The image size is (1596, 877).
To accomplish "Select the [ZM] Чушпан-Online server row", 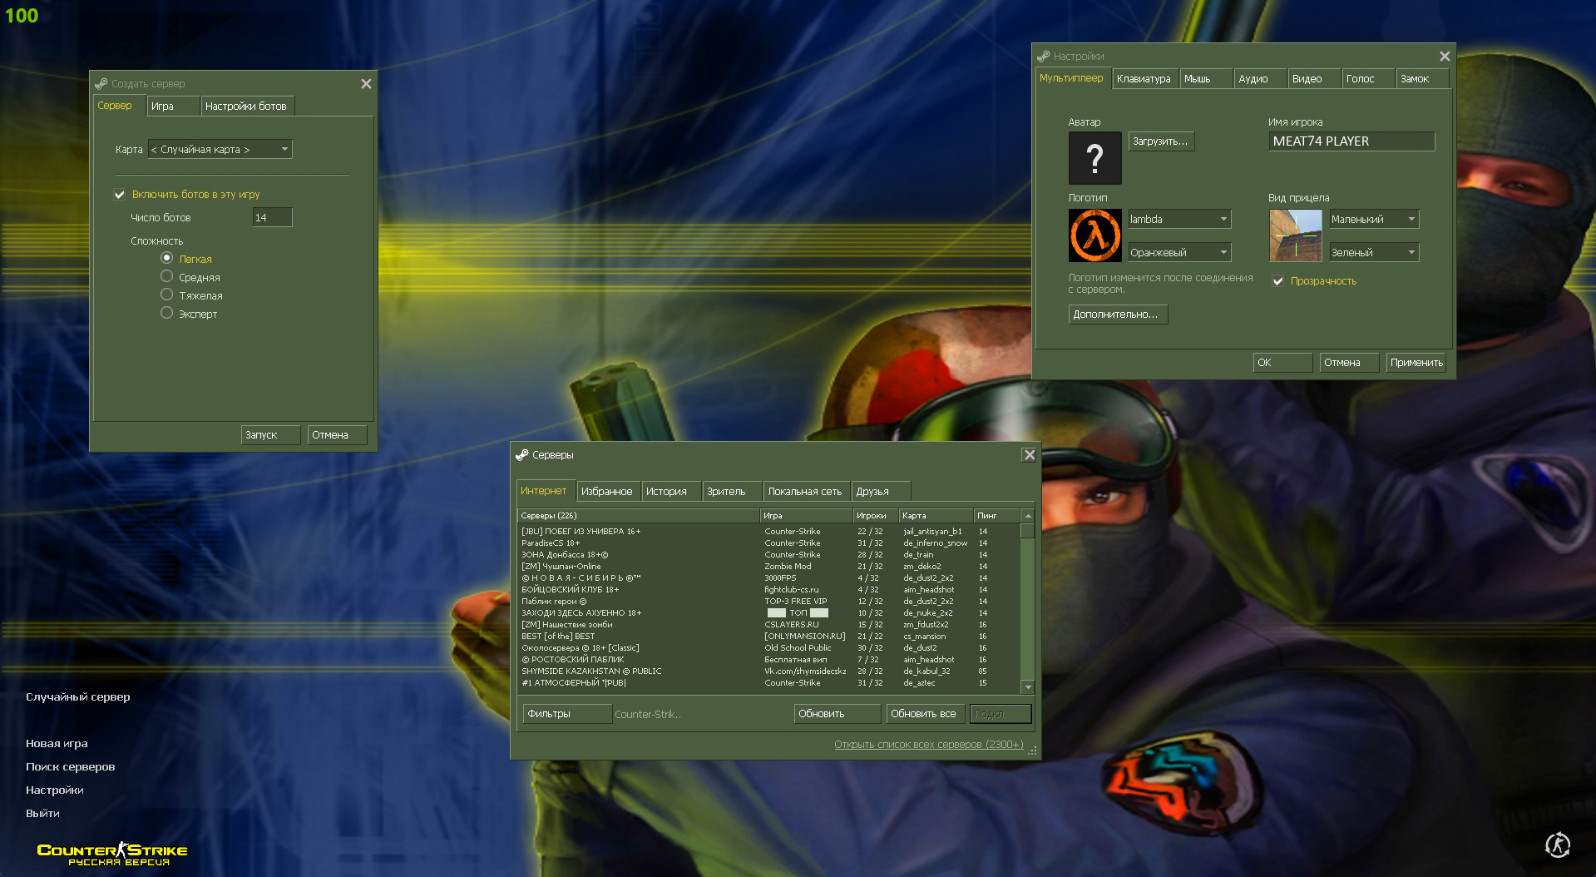I will pos(768,567).
